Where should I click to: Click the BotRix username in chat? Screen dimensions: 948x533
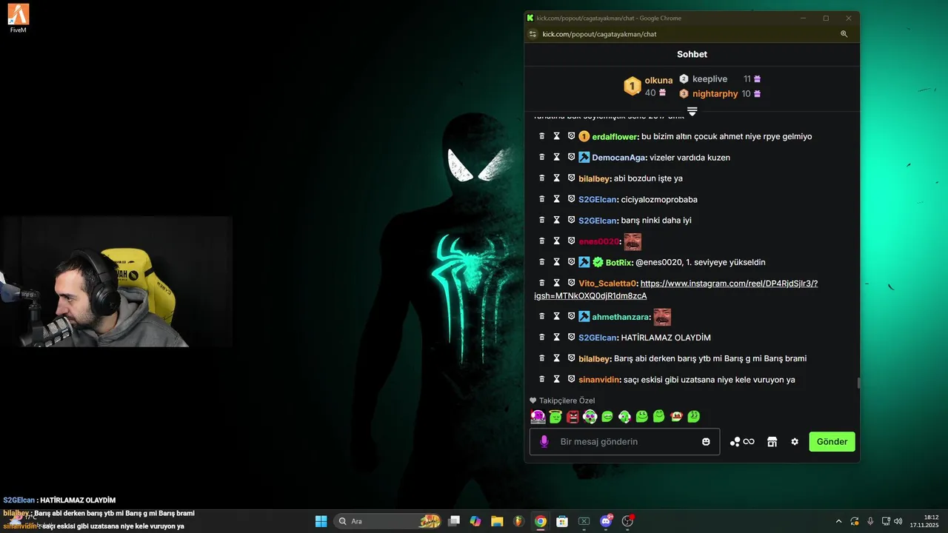pyautogui.click(x=618, y=262)
